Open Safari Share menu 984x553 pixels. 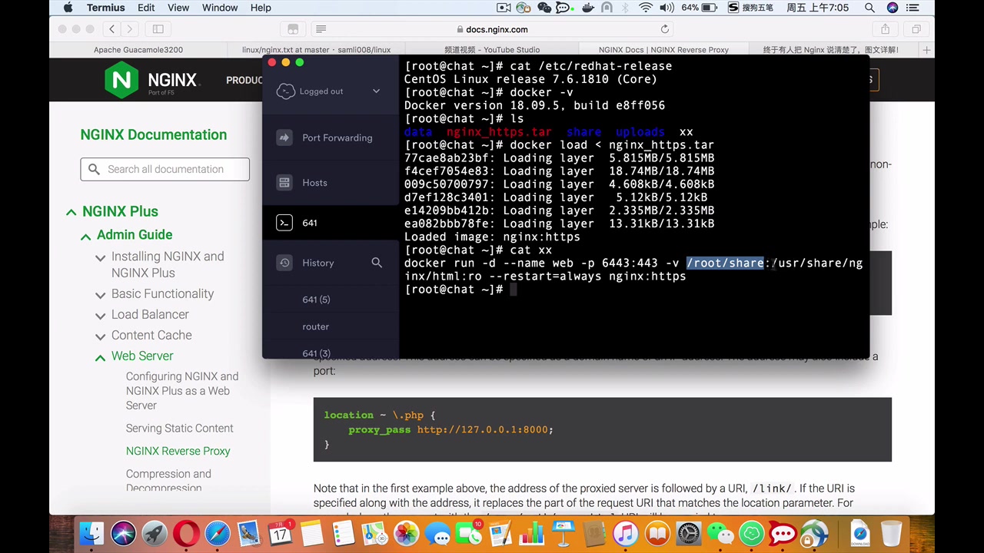pos(885,29)
